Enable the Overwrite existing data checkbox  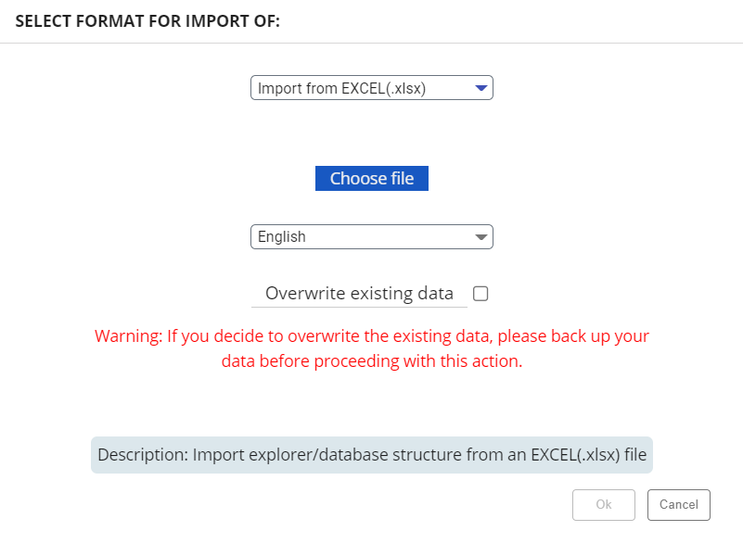480,293
